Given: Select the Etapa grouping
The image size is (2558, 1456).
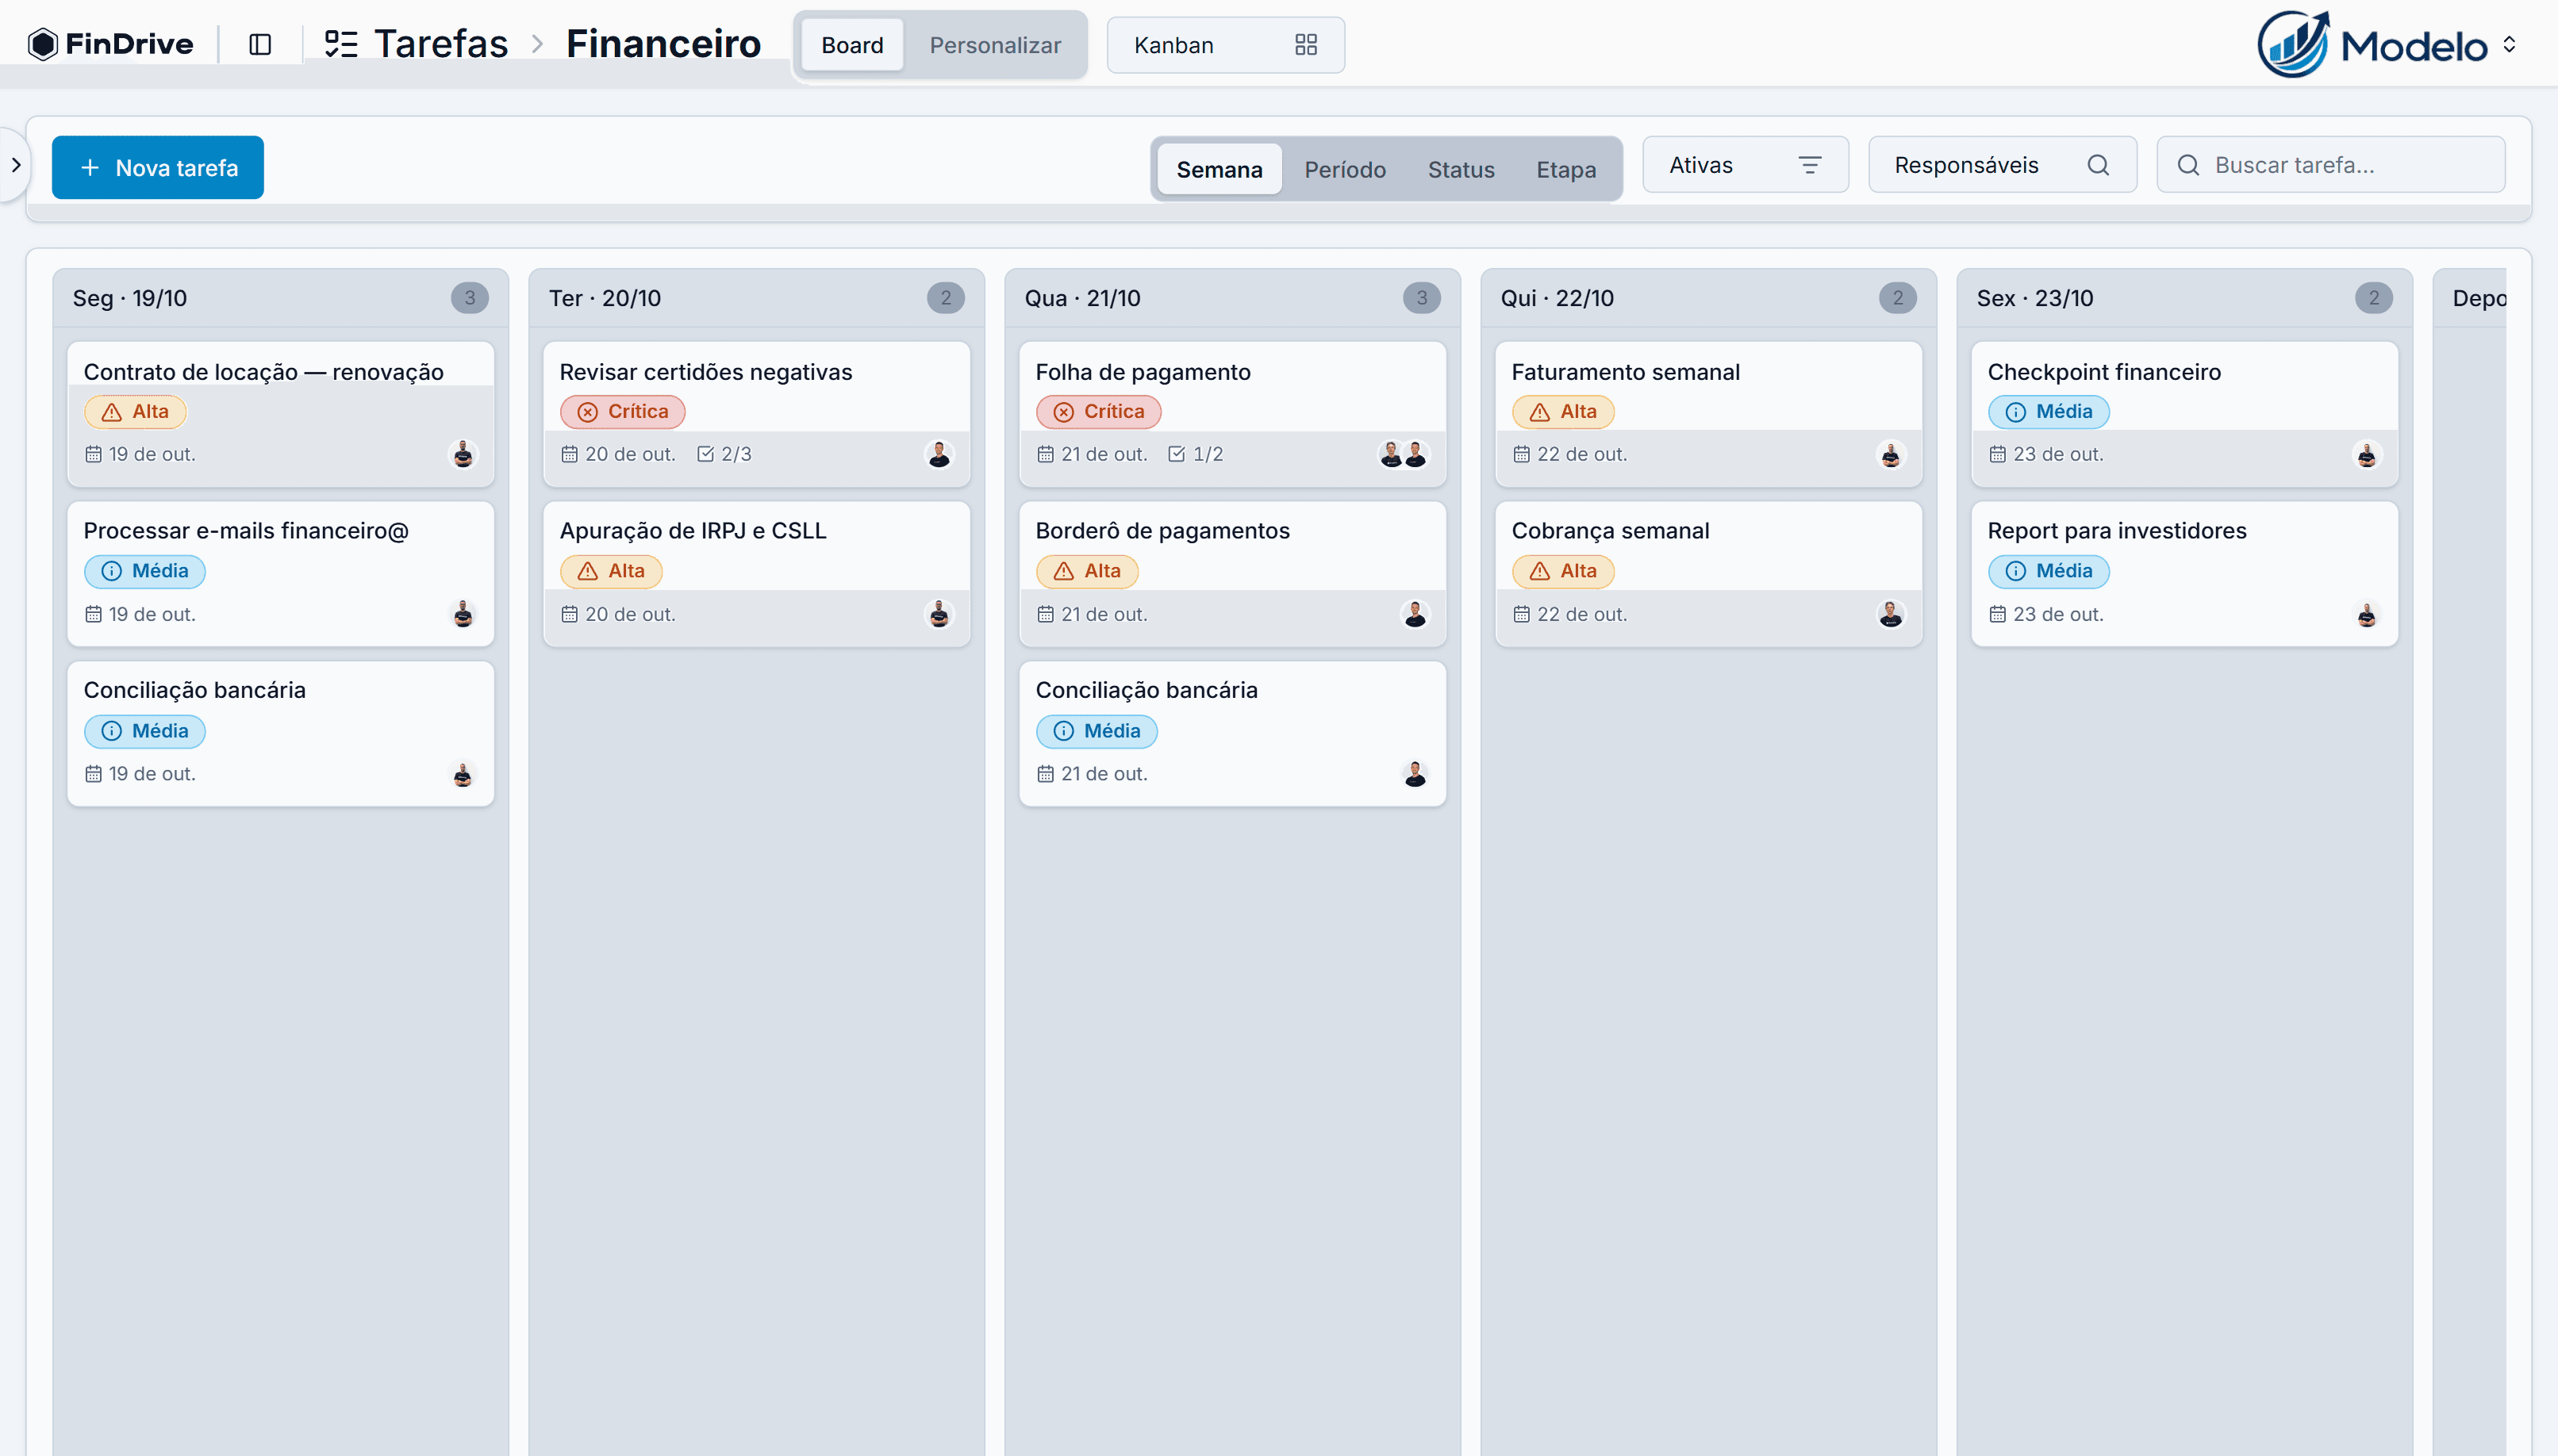Looking at the screenshot, I should click(x=1565, y=169).
